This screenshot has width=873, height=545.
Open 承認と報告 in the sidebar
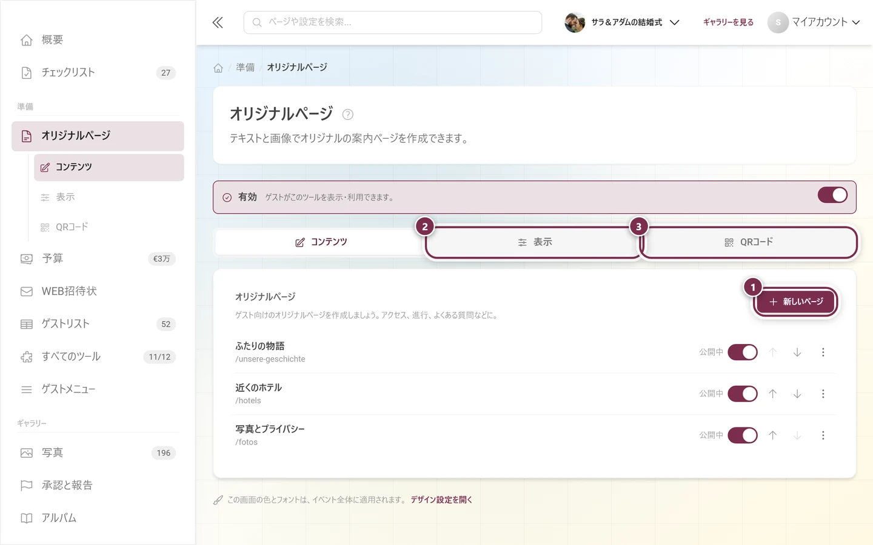(98, 486)
